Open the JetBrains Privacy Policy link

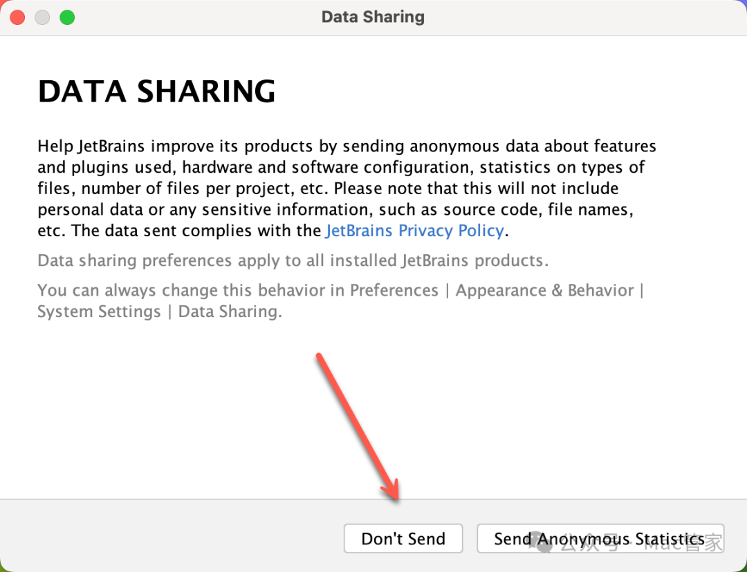pos(414,231)
